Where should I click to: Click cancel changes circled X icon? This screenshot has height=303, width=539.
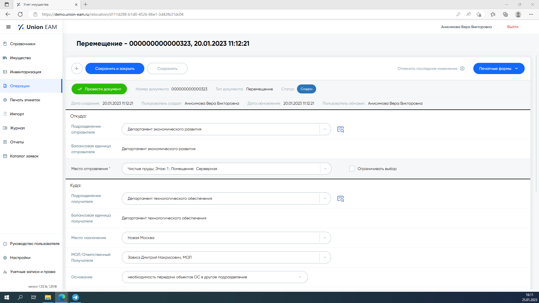tap(462, 68)
